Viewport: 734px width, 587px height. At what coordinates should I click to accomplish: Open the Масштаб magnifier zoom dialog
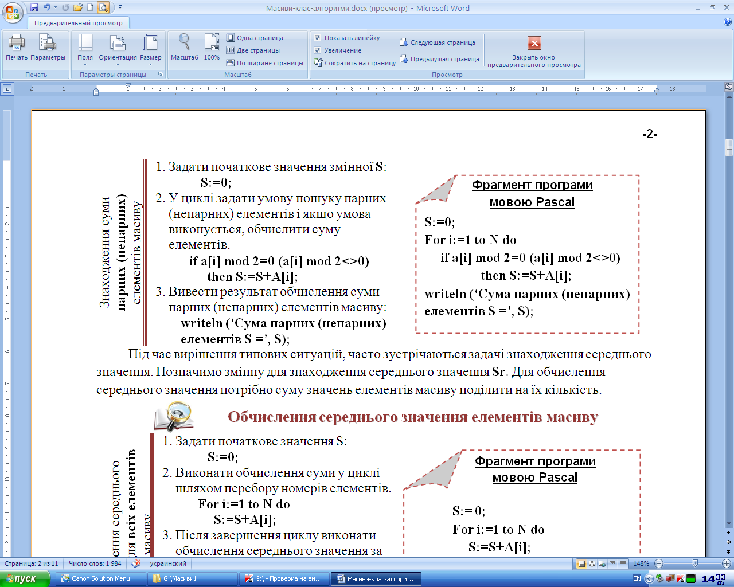(184, 48)
